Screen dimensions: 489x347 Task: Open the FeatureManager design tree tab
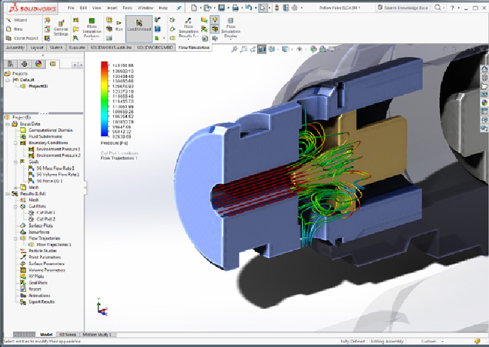click(x=10, y=64)
